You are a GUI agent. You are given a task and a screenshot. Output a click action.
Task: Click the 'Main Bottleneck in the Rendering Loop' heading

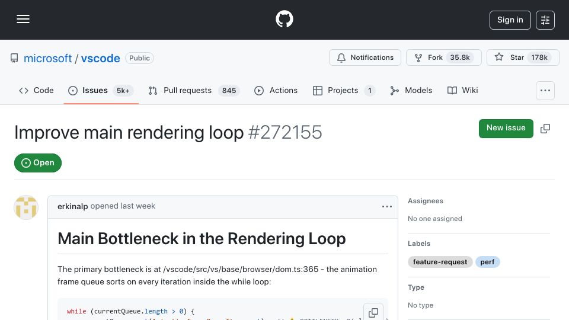tap(202, 239)
